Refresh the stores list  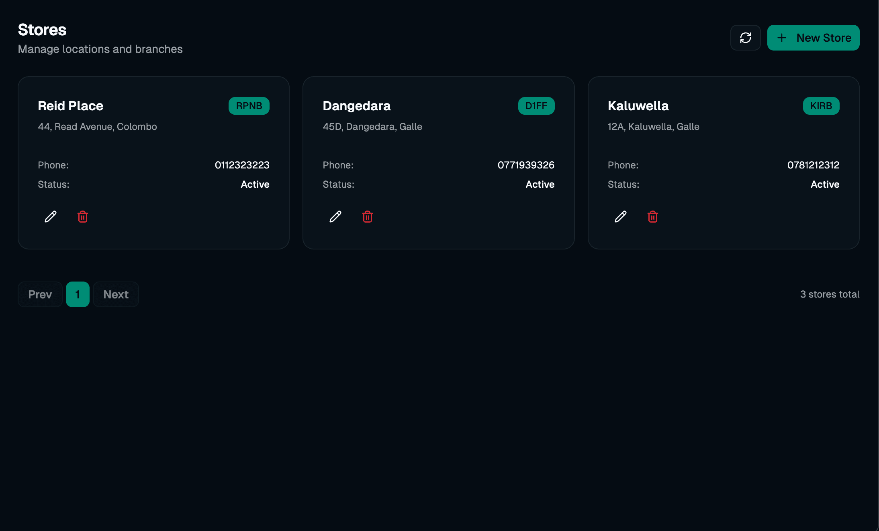tap(746, 37)
